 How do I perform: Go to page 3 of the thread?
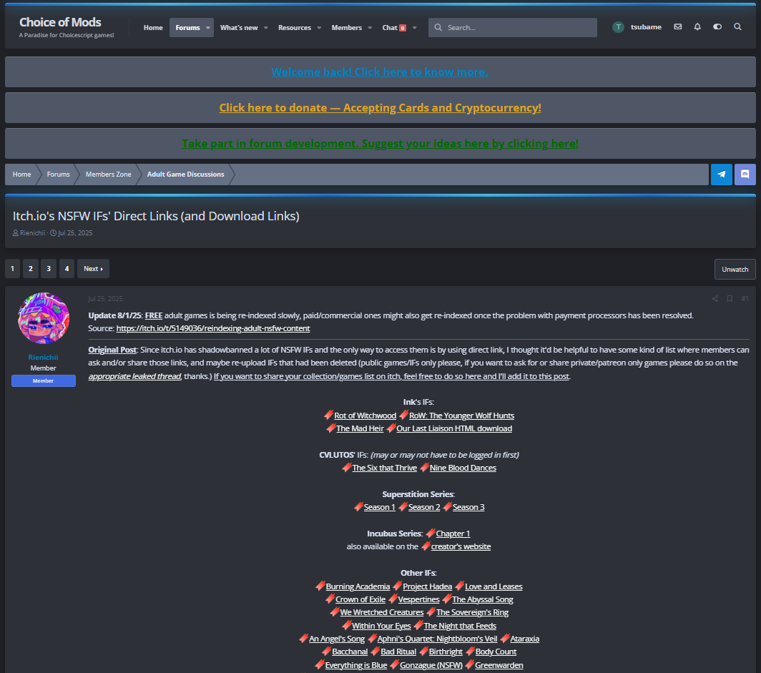(49, 269)
